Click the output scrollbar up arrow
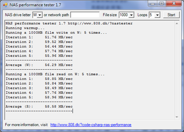 [177, 24]
